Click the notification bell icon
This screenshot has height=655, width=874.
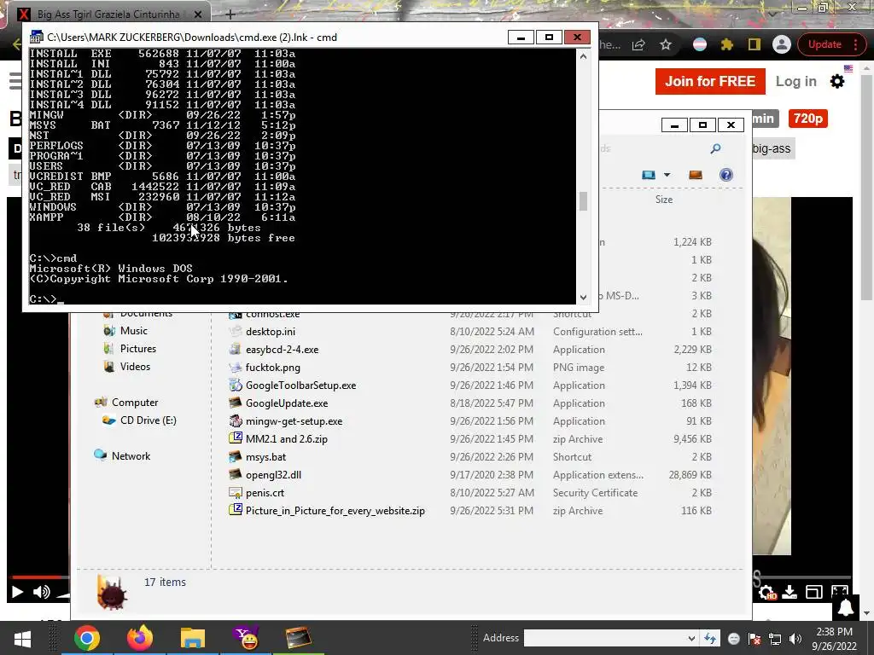point(846,608)
